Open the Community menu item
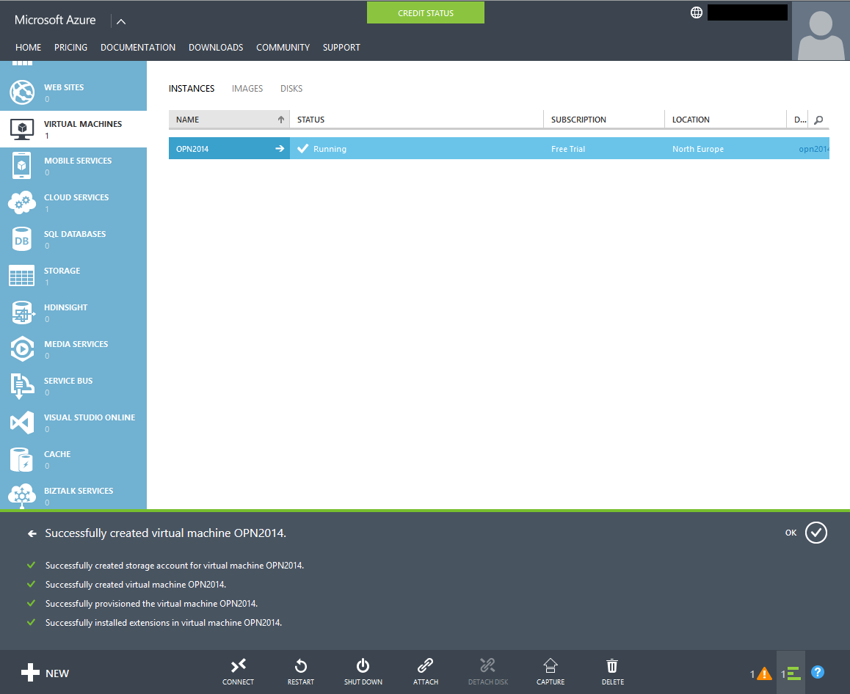 (283, 47)
